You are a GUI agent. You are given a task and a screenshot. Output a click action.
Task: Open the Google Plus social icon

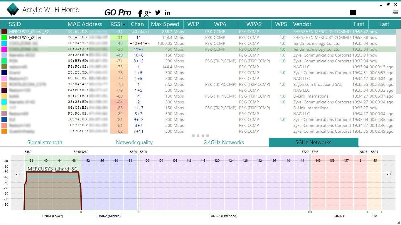148,13
